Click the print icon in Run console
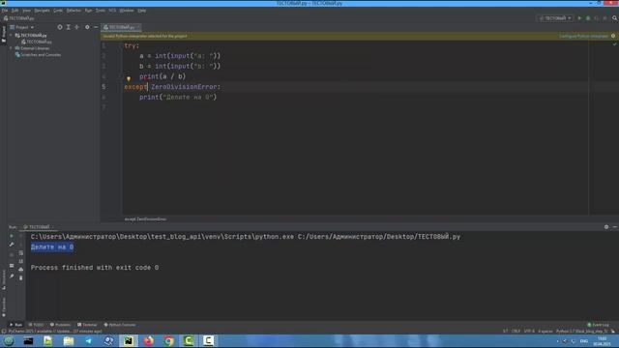The height and width of the screenshot is (348, 619). 21,270
